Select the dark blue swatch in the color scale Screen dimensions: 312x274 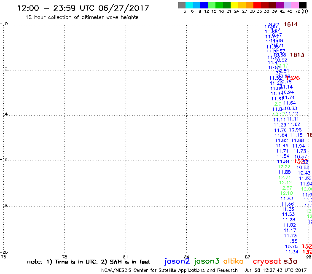(x=204, y=5)
